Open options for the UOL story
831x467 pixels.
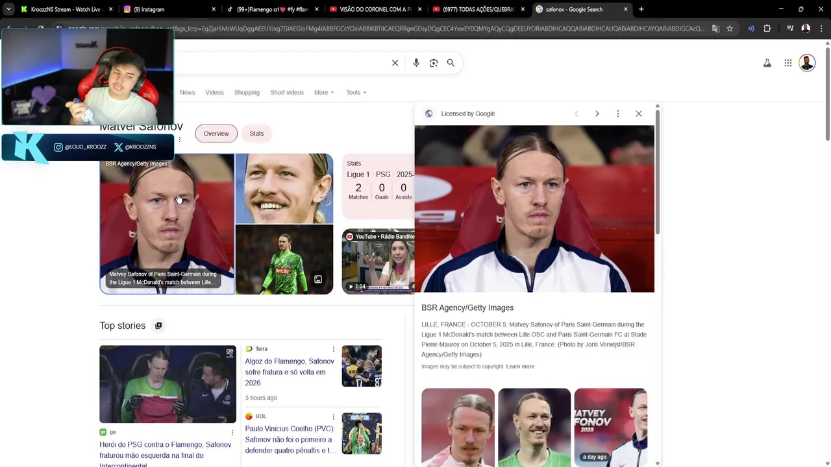(334, 416)
